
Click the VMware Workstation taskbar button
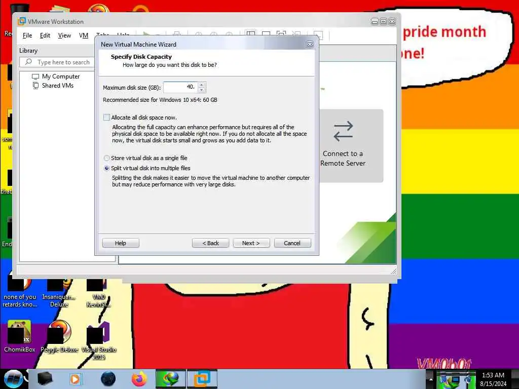[202, 379]
